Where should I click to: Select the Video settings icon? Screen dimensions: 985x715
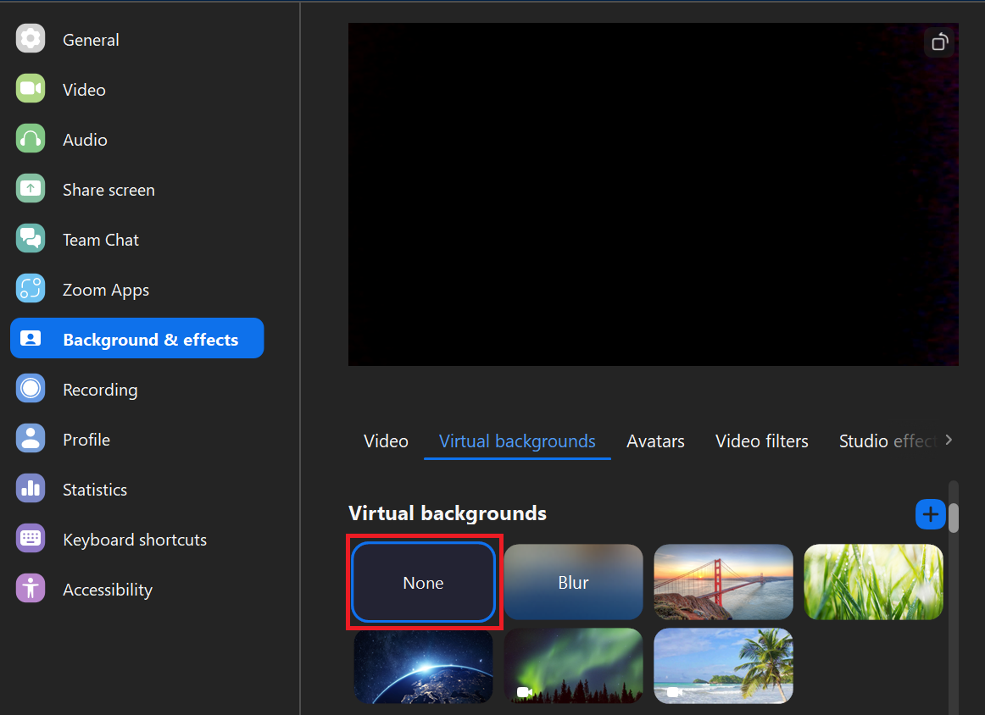coord(30,89)
